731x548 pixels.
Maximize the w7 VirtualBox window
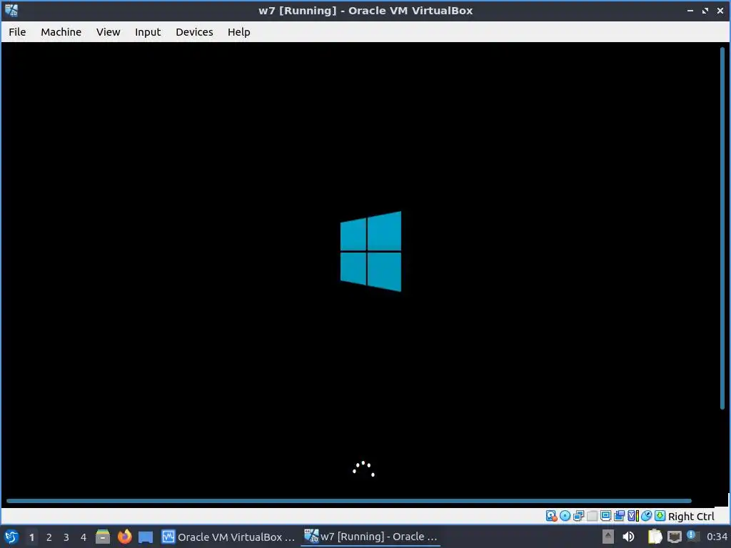point(705,10)
